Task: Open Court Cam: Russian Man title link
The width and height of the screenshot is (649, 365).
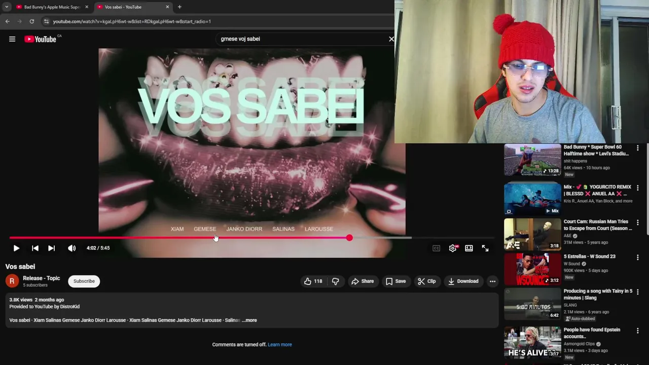Action: point(598,225)
